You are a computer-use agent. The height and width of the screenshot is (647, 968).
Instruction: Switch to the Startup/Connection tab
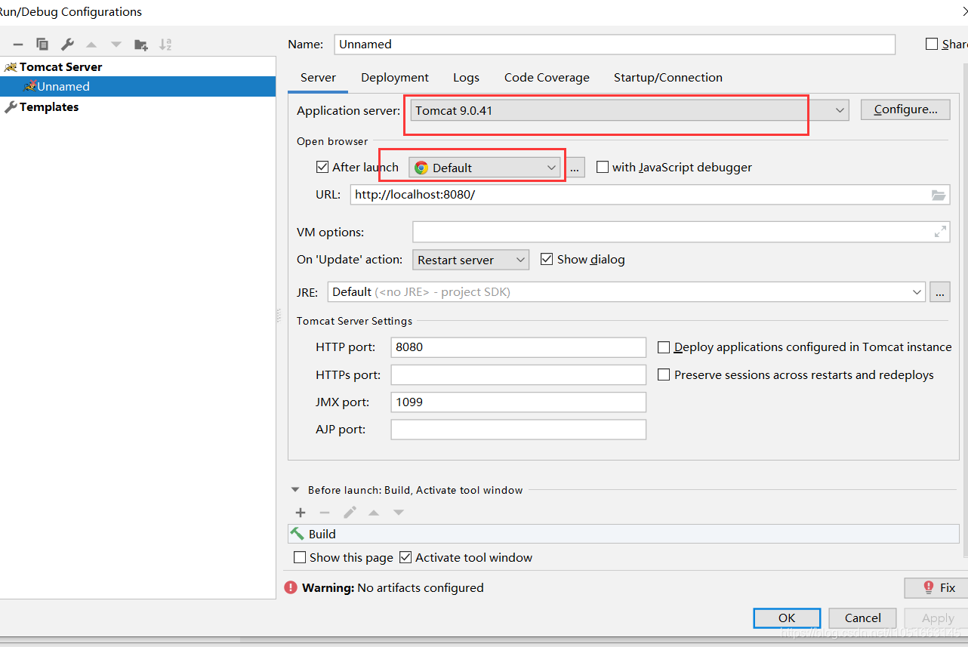click(668, 77)
